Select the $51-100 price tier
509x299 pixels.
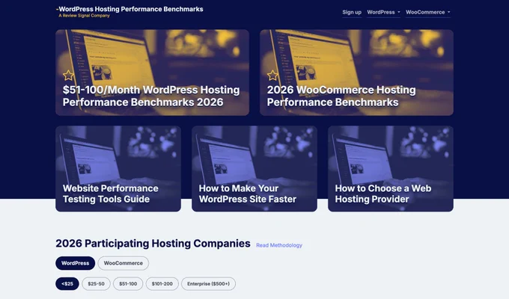tap(128, 284)
